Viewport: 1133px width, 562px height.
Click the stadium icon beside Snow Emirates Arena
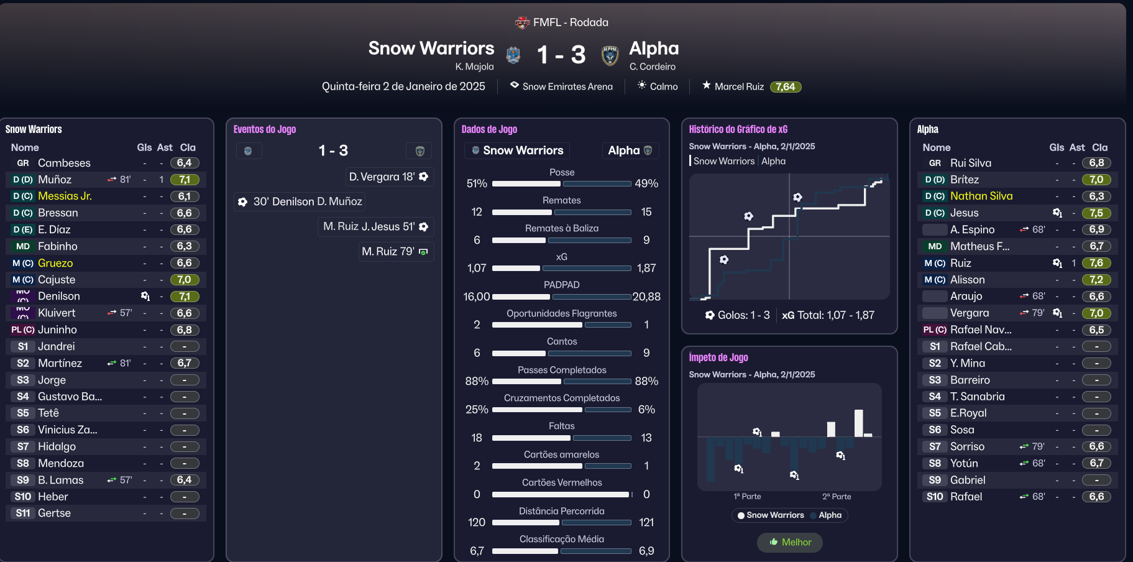515,85
